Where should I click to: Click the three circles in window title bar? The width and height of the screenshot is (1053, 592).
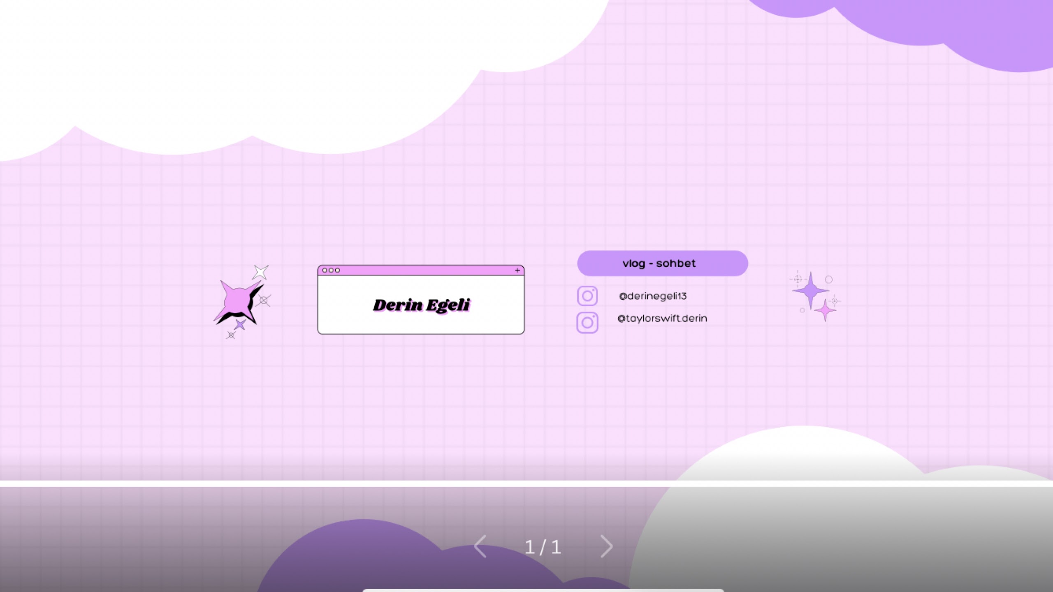pyautogui.click(x=331, y=270)
